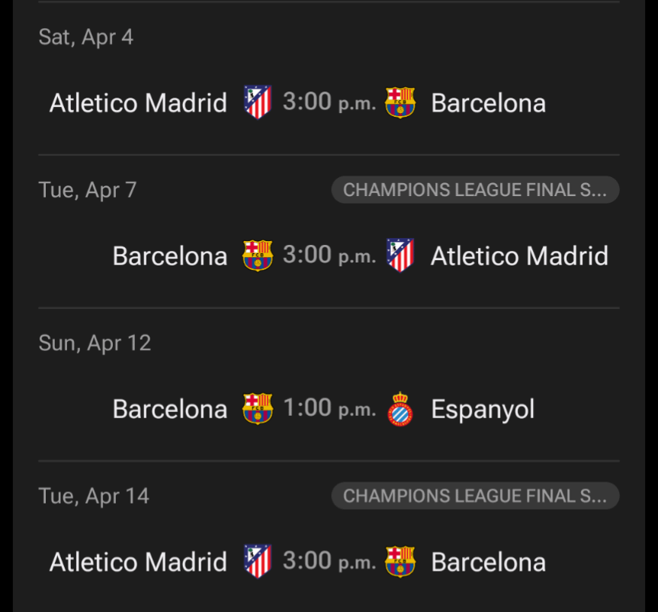The image size is (658, 612).
Task: Click the Atletico Madrid crest in the Apr 14 match
Action: (257, 561)
